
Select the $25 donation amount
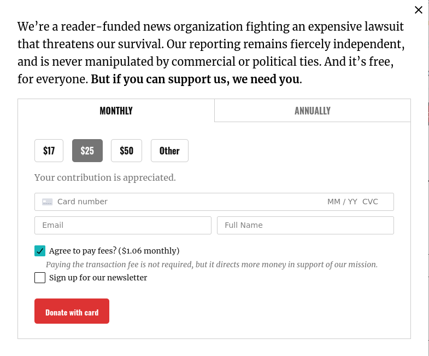(x=87, y=151)
